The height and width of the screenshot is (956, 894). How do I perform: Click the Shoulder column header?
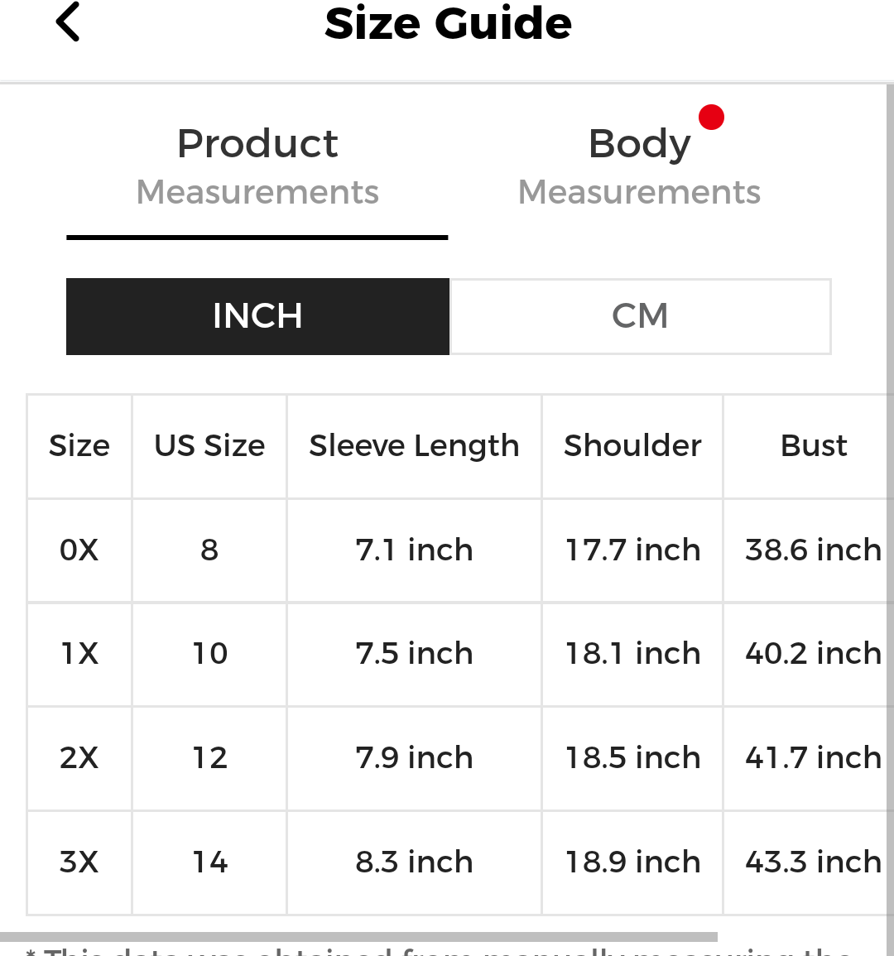(632, 446)
